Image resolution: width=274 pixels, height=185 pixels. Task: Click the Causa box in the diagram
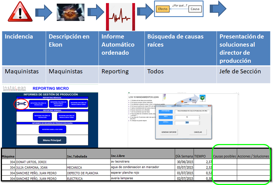(195, 9)
